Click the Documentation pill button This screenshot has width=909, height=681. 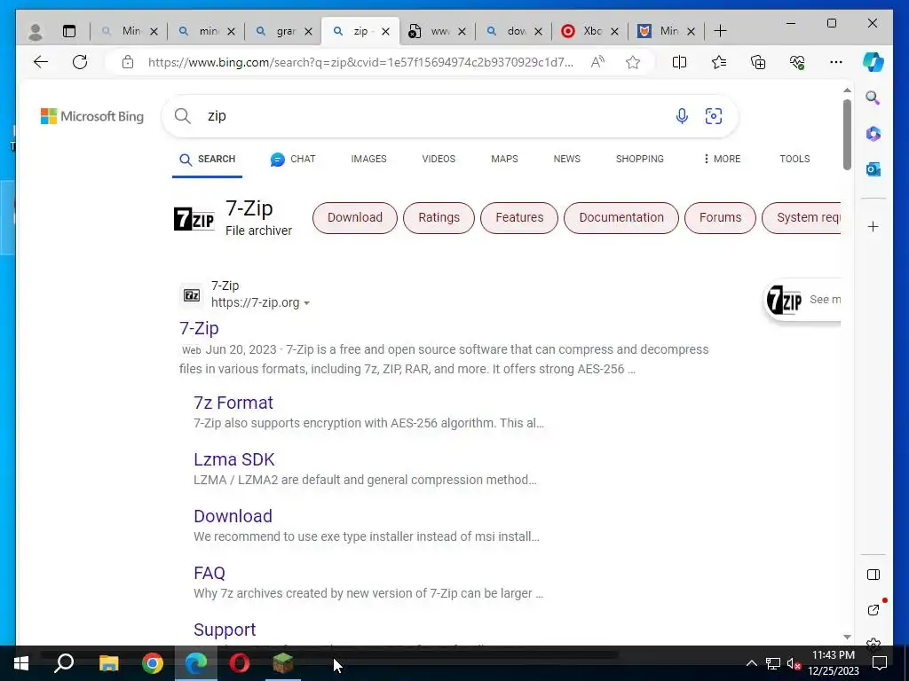coord(621,218)
